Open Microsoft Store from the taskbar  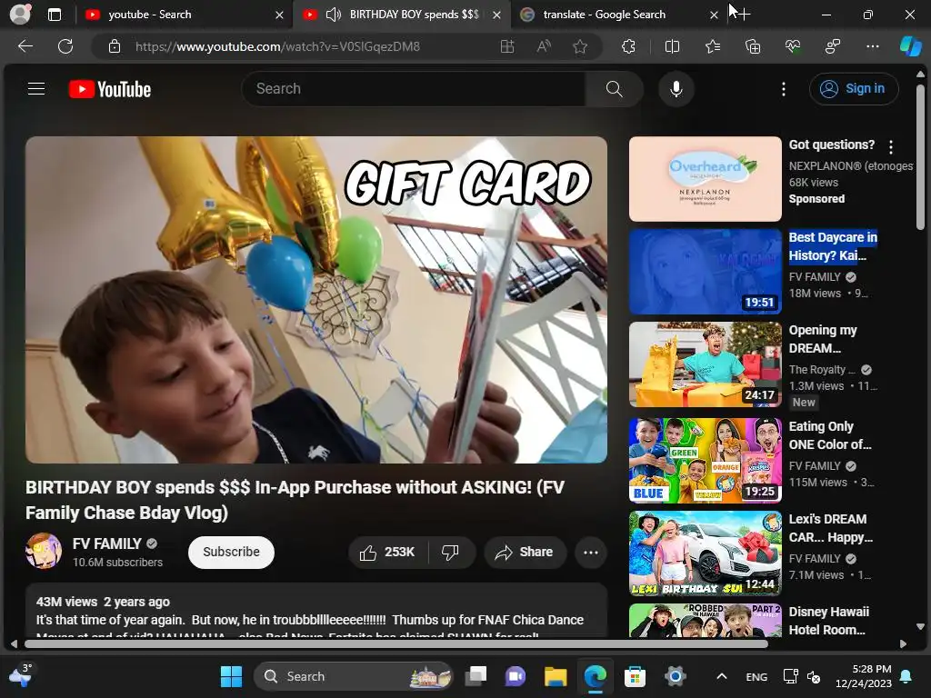click(635, 676)
